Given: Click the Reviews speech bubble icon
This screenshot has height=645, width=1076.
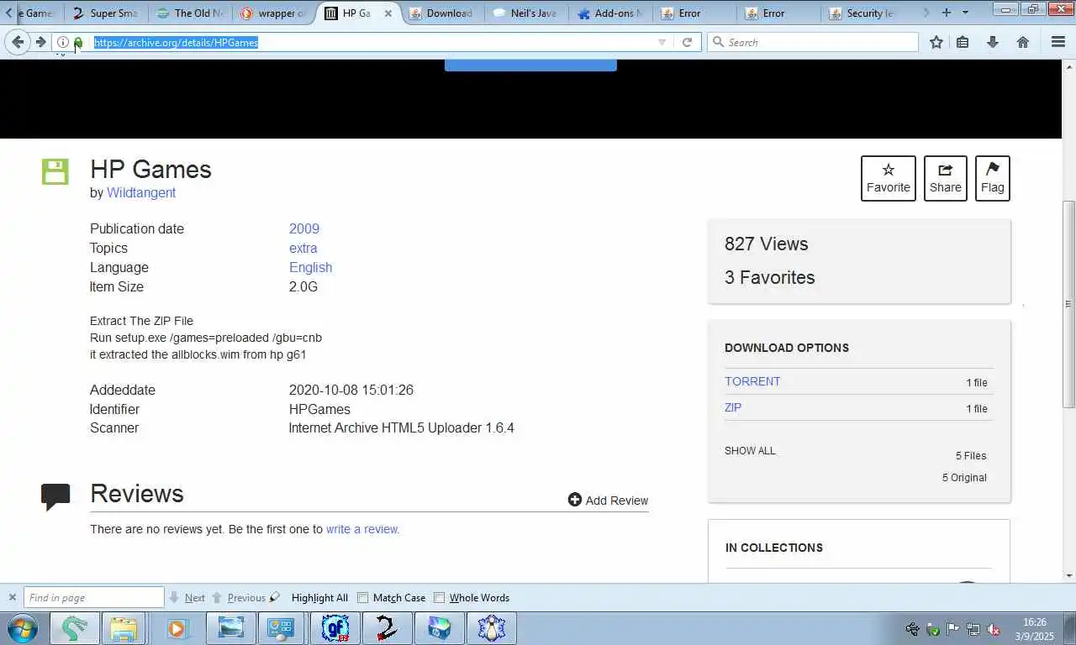Looking at the screenshot, I should pos(55,497).
